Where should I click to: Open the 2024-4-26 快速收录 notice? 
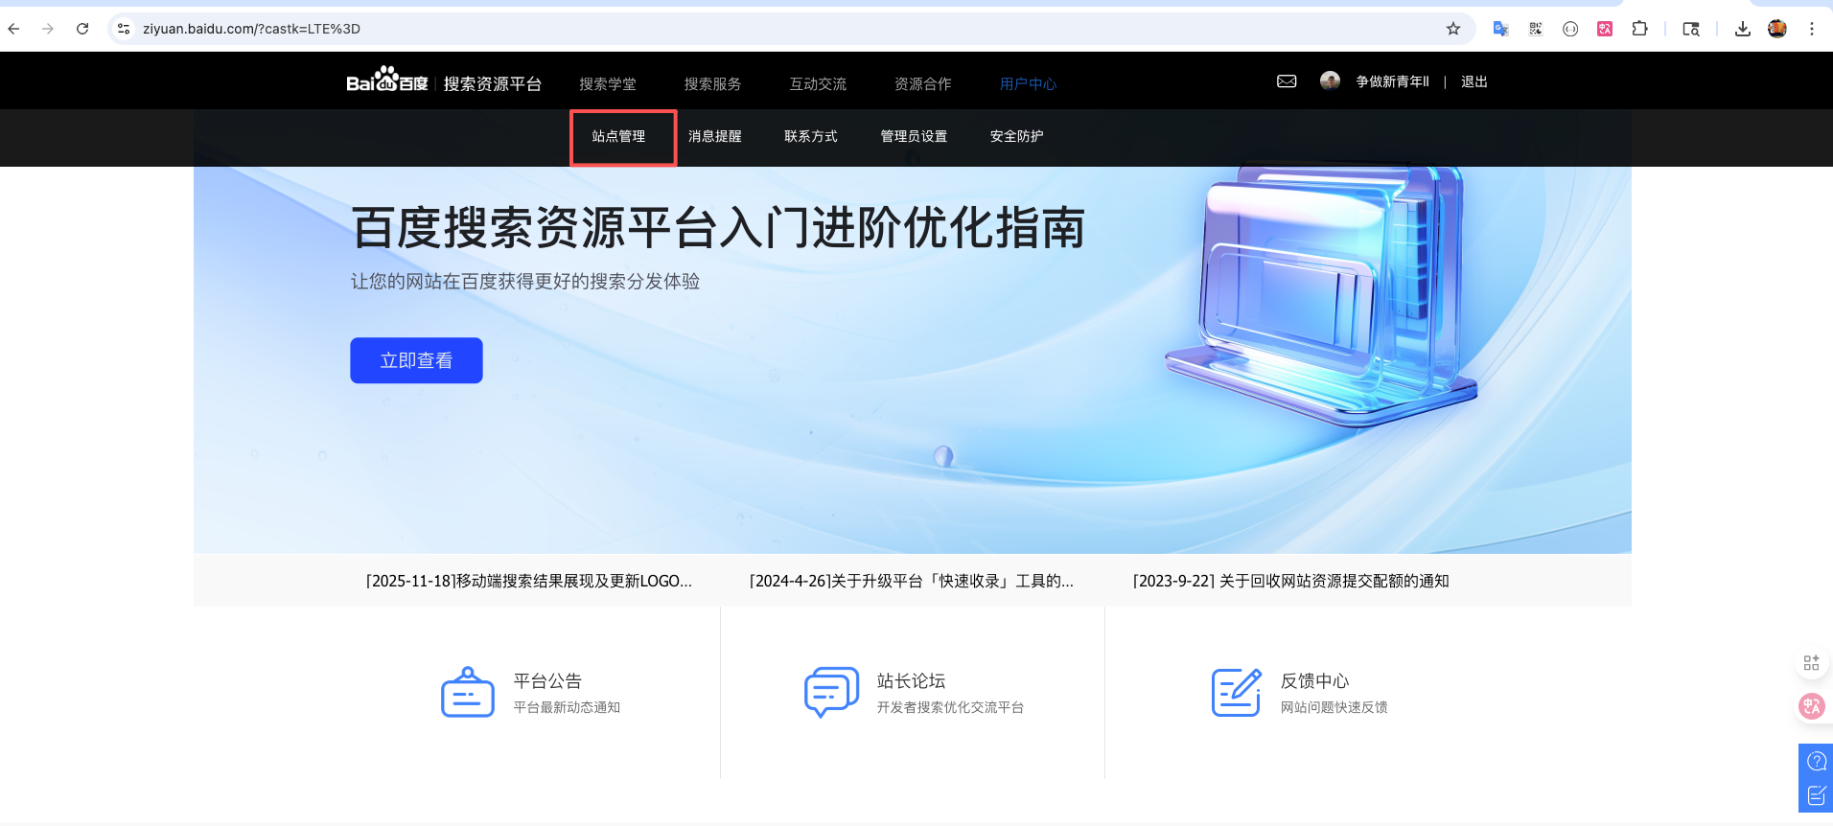pyautogui.click(x=912, y=581)
